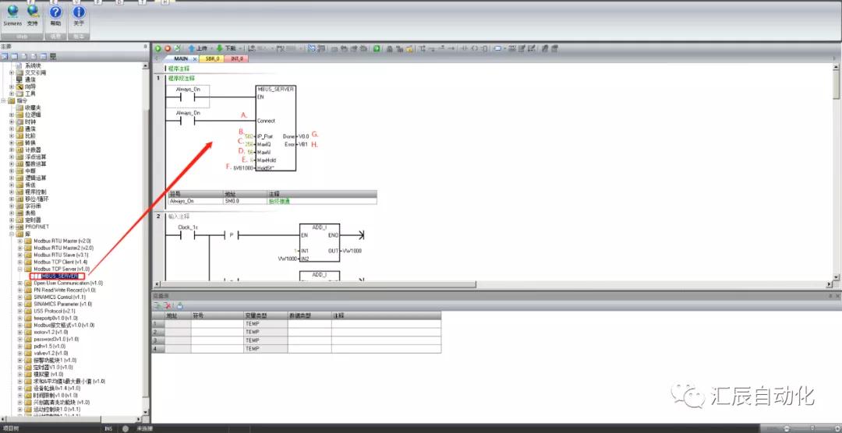The width and height of the screenshot is (842, 433).
Task: Collapse the 指令 tree node
Action: [x=4, y=100]
